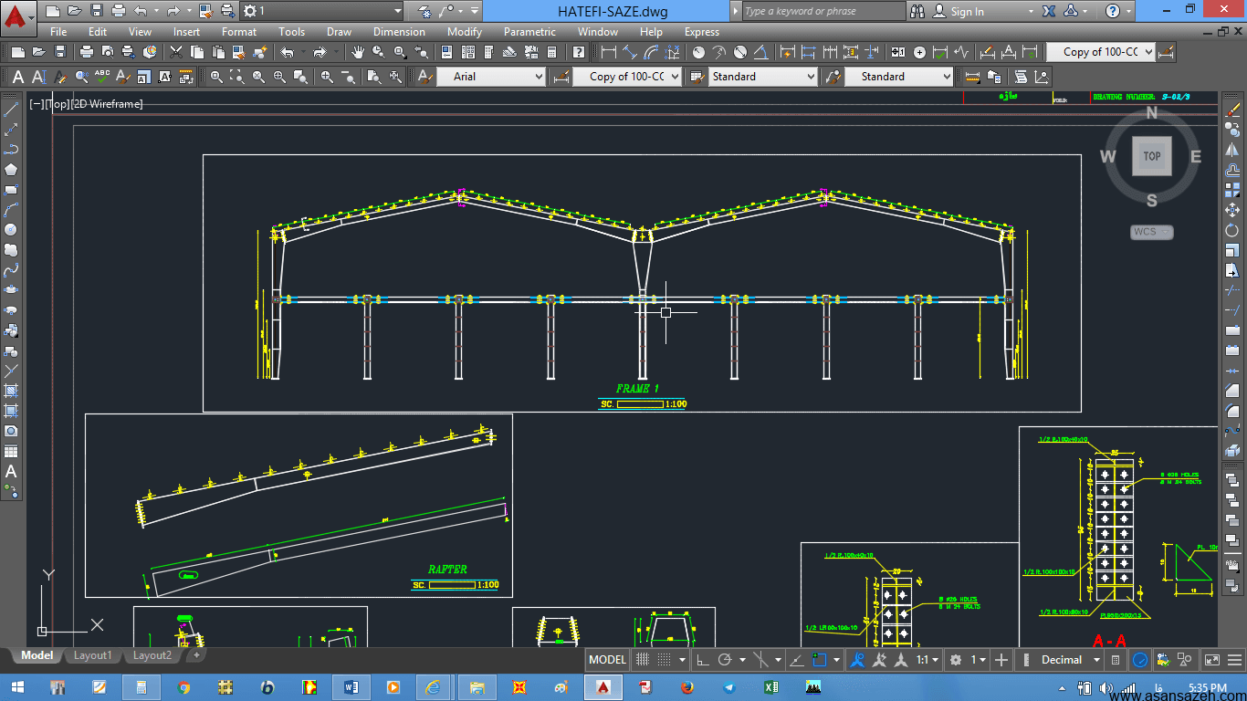Open the 1:1 annotation scale dropdown
Viewport: 1247px width, 701px height.
(x=927, y=659)
